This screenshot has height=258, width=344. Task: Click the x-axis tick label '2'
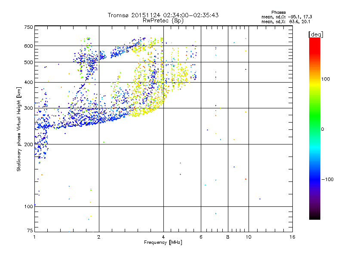coord(99,237)
